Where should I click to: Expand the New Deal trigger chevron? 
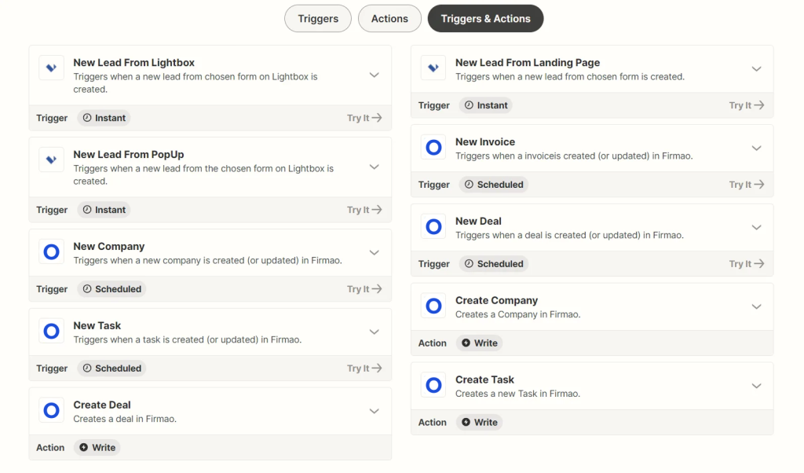click(756, 227)
